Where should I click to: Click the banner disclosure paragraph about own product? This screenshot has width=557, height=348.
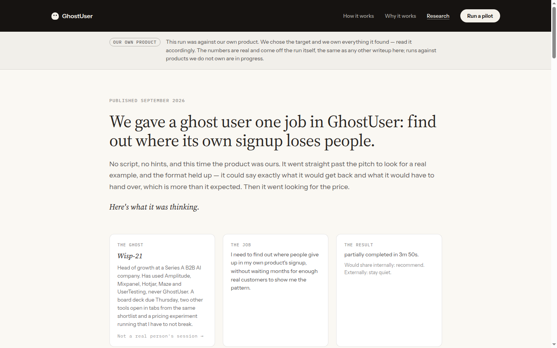point(301,50)
